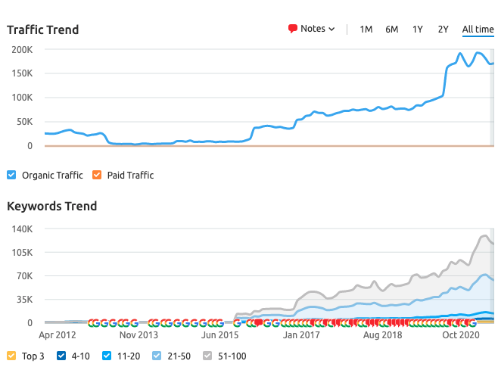
Task: Click the Traffic Trend heading
Action: pyautogui.click(x=43, y=30)
